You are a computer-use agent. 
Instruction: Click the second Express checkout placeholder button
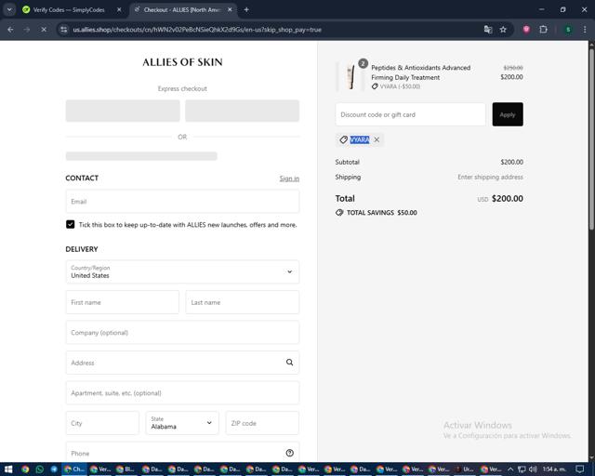(x=242, y=111)
